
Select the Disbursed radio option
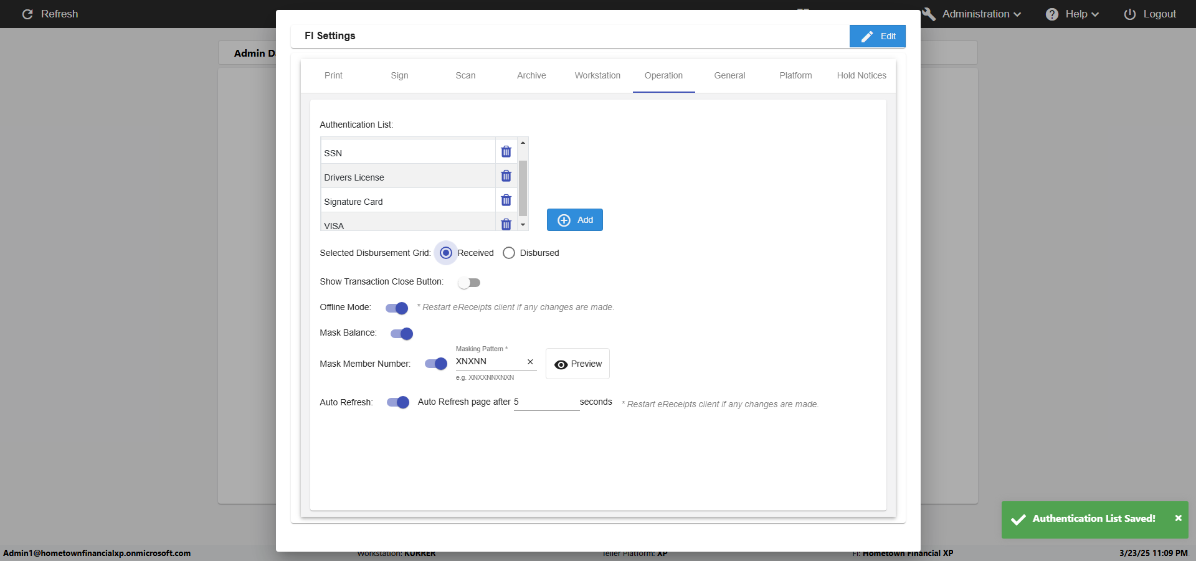(x=509, y=253)
